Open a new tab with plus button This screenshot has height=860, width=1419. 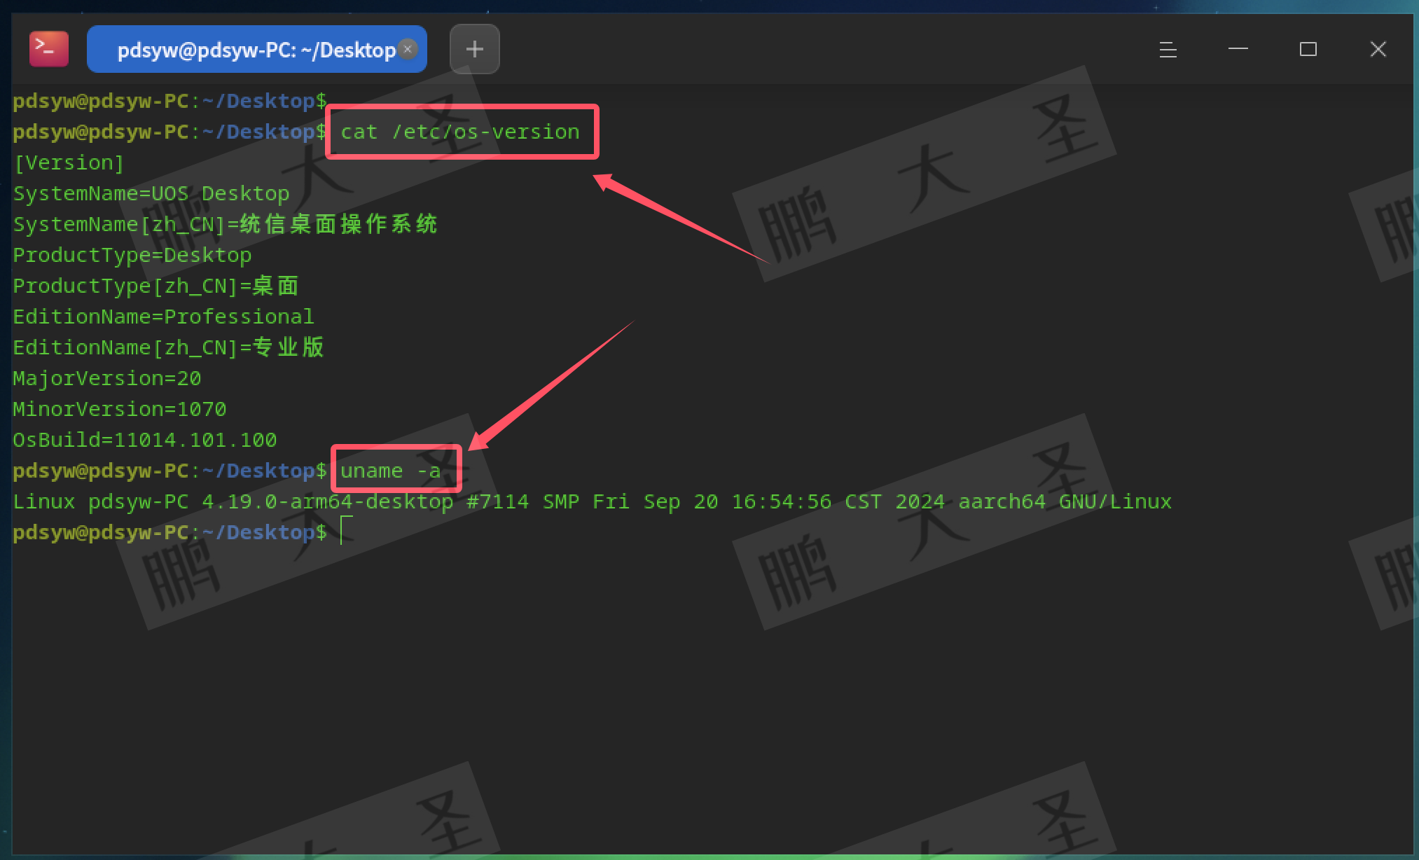[x=474, y=49]
